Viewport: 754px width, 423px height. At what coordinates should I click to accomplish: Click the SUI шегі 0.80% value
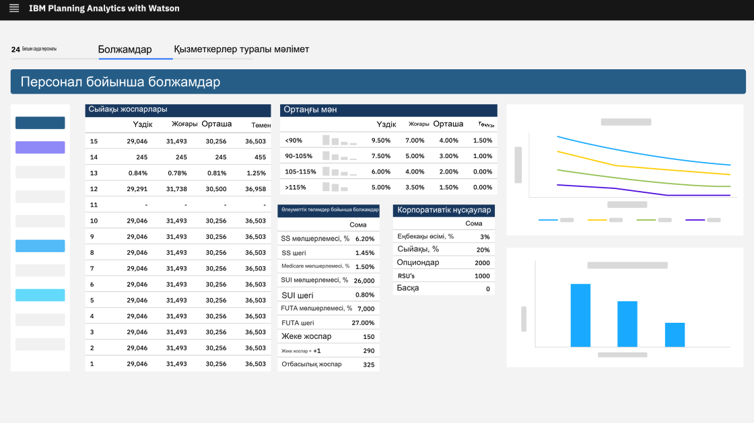click(x=364, y=295)
